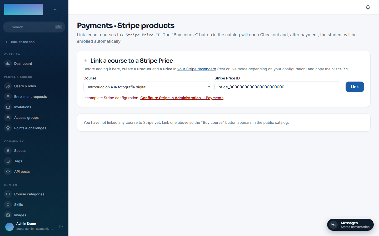Viewport: 379px width, 236px height.
Task: Click the Dashboard bar chart icon
Action: click(8, 64)
